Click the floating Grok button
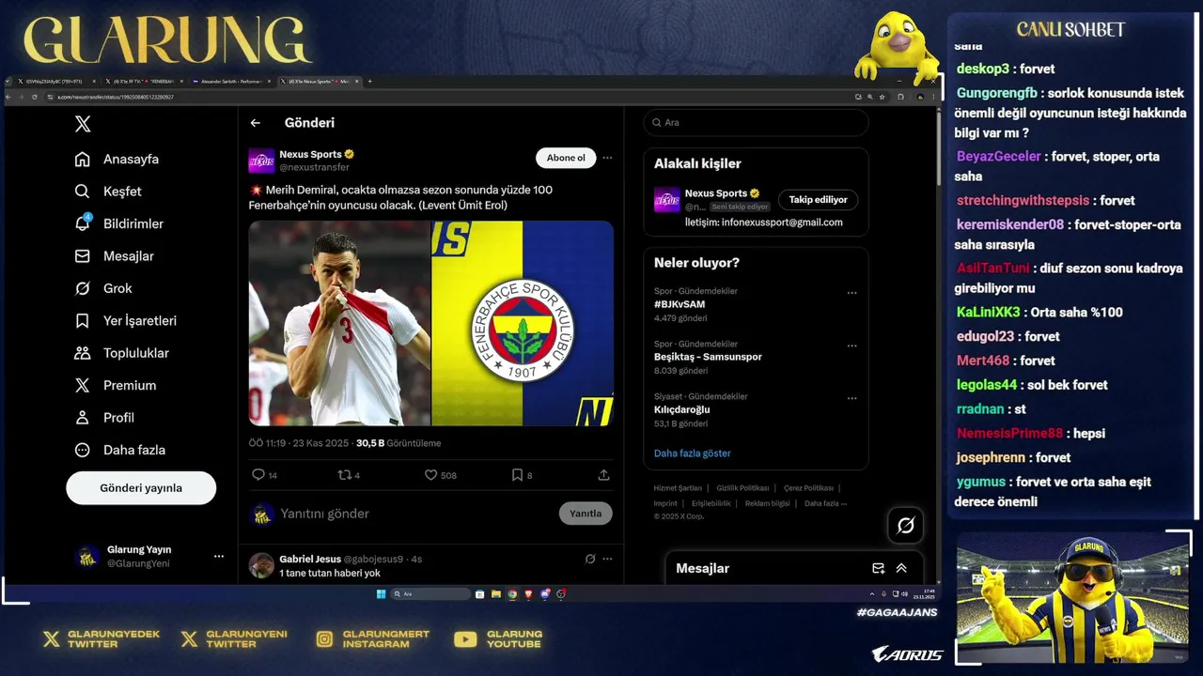 [905, 526]
